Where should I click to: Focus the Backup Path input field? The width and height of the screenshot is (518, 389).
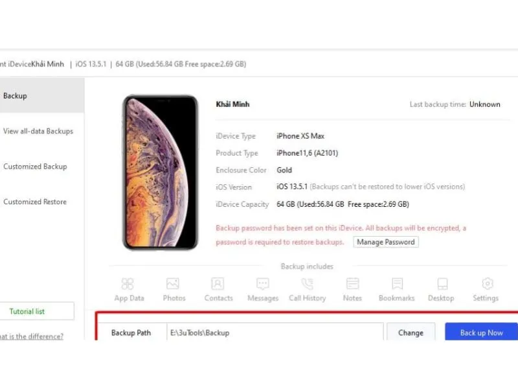click(x=275, y=332)
